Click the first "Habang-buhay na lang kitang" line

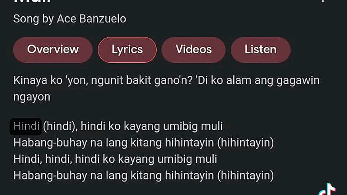click(x=143, y=143)
